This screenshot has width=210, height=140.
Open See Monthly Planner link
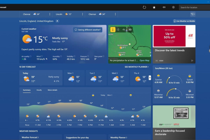pos(137,67)
